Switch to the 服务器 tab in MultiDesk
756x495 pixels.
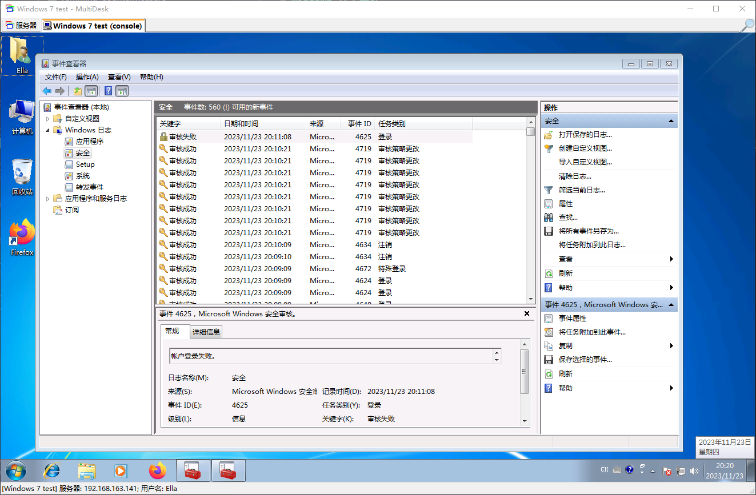pyautogui.click(x=22, y=26)
